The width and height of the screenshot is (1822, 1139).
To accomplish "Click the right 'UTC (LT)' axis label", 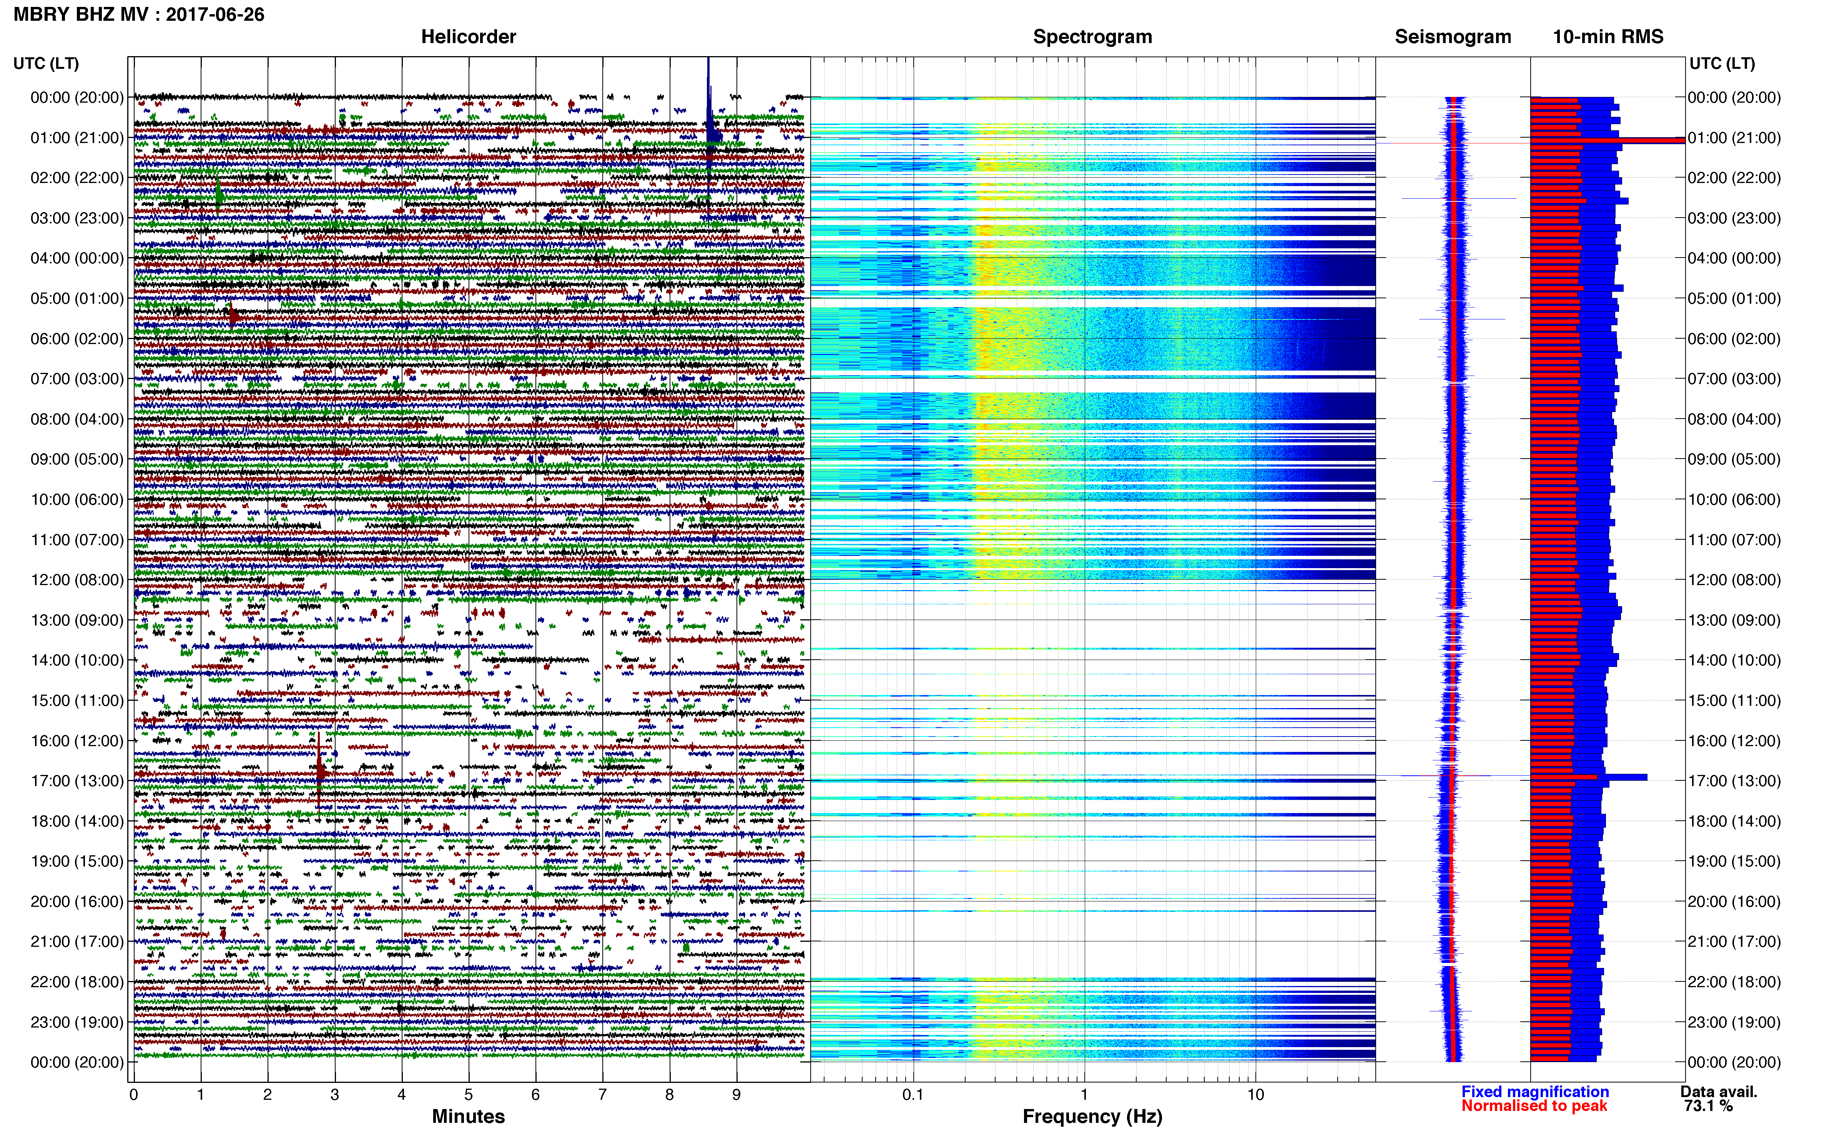I will 1722,63.
